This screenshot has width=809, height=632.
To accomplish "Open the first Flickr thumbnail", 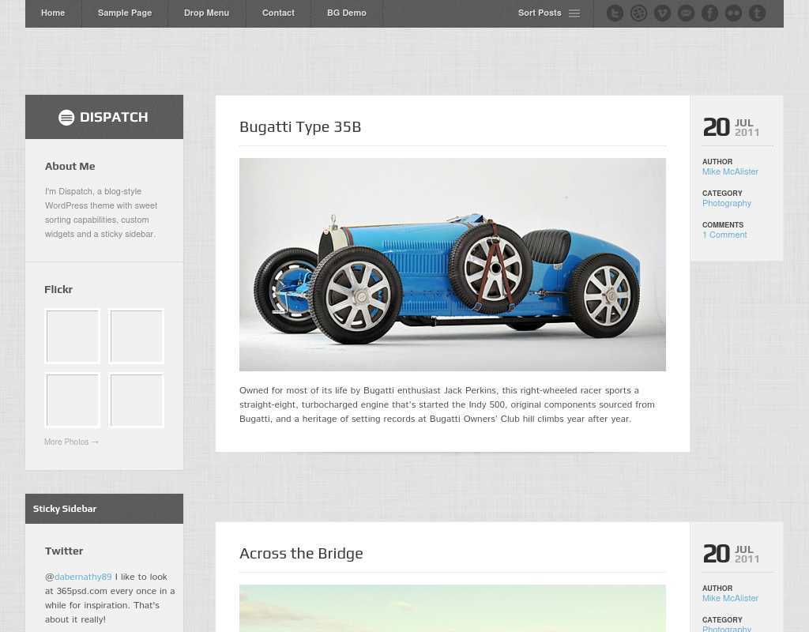I will tap(73, 337).
